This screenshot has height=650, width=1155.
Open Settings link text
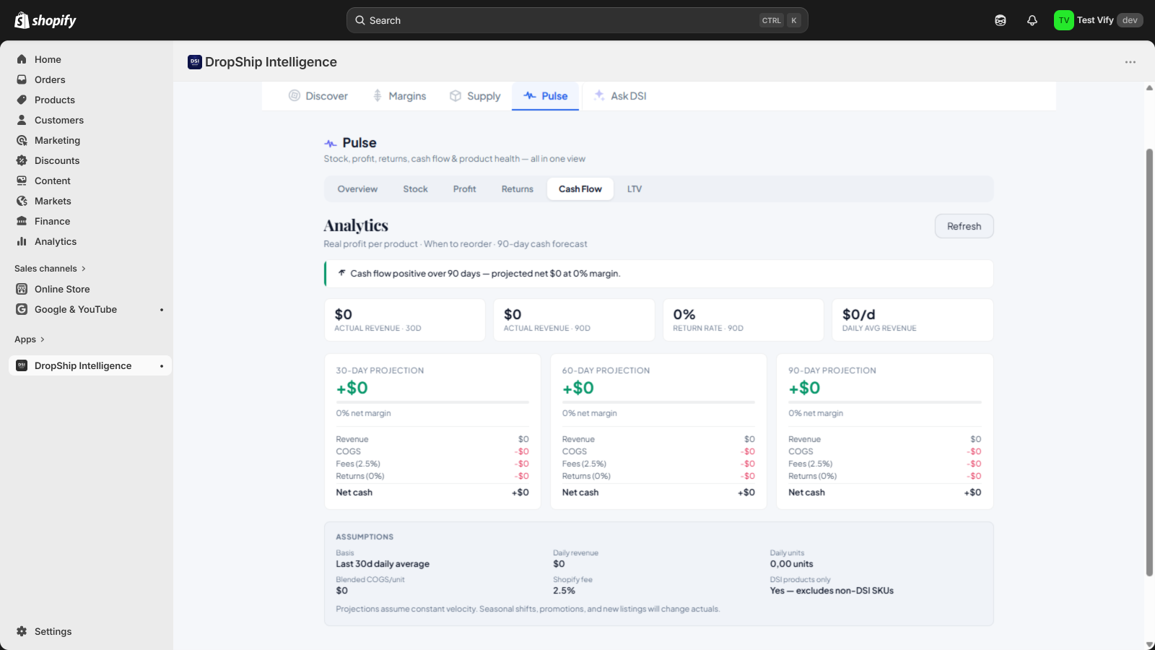point(53,631)
